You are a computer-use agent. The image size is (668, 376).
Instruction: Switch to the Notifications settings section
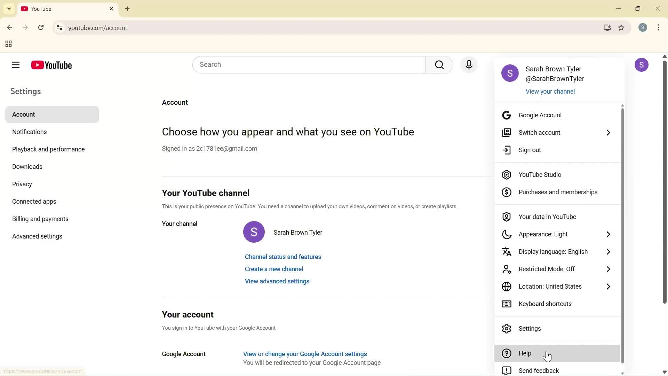coord(29,132)
